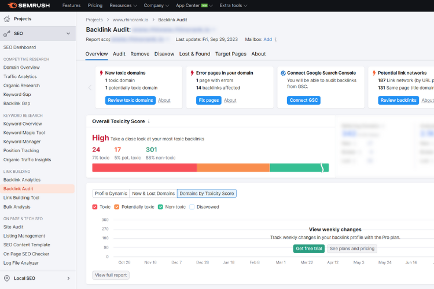Open the Report scope dropdown
Screen dimensions: 434x289
pos(141,39)
